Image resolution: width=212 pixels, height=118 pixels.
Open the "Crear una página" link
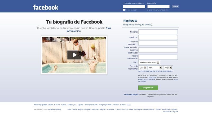(131, 94)
